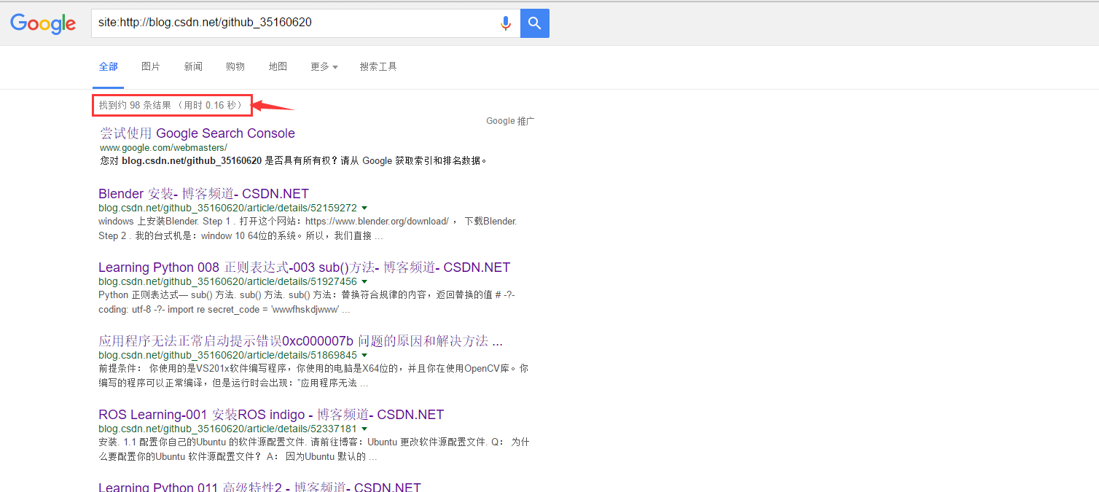
Task: Click snippet starting with Python 正则表达式— sub()
Action: (307, 302)
